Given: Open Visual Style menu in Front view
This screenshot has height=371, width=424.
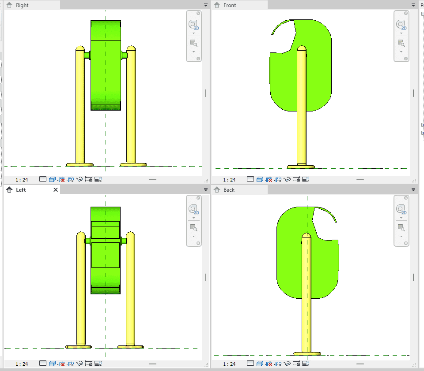Looking at the screenshot, I should point(259,179).
